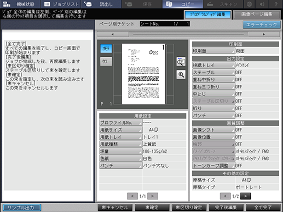Image resolution: width=283 pixels, height=212 pixels.
Task: Click next page arrow under paper settings
Action: click(x=153, y=196)
